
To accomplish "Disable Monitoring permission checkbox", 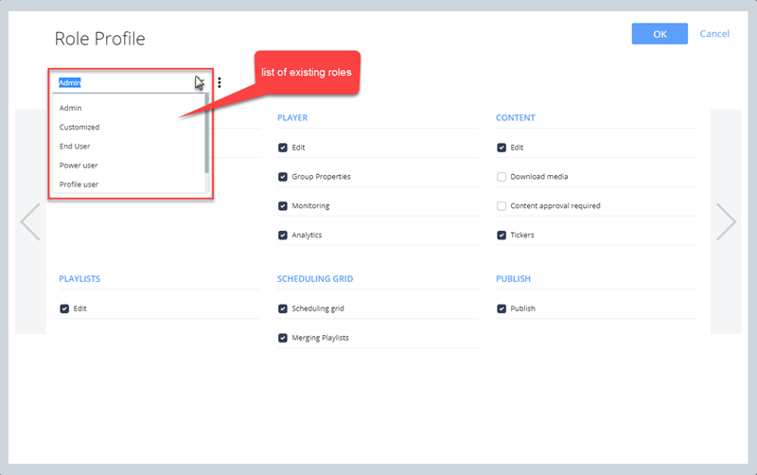I will point(283,205).
